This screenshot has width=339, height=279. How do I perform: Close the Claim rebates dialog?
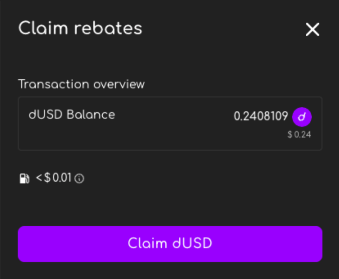(x=312, y=29)
